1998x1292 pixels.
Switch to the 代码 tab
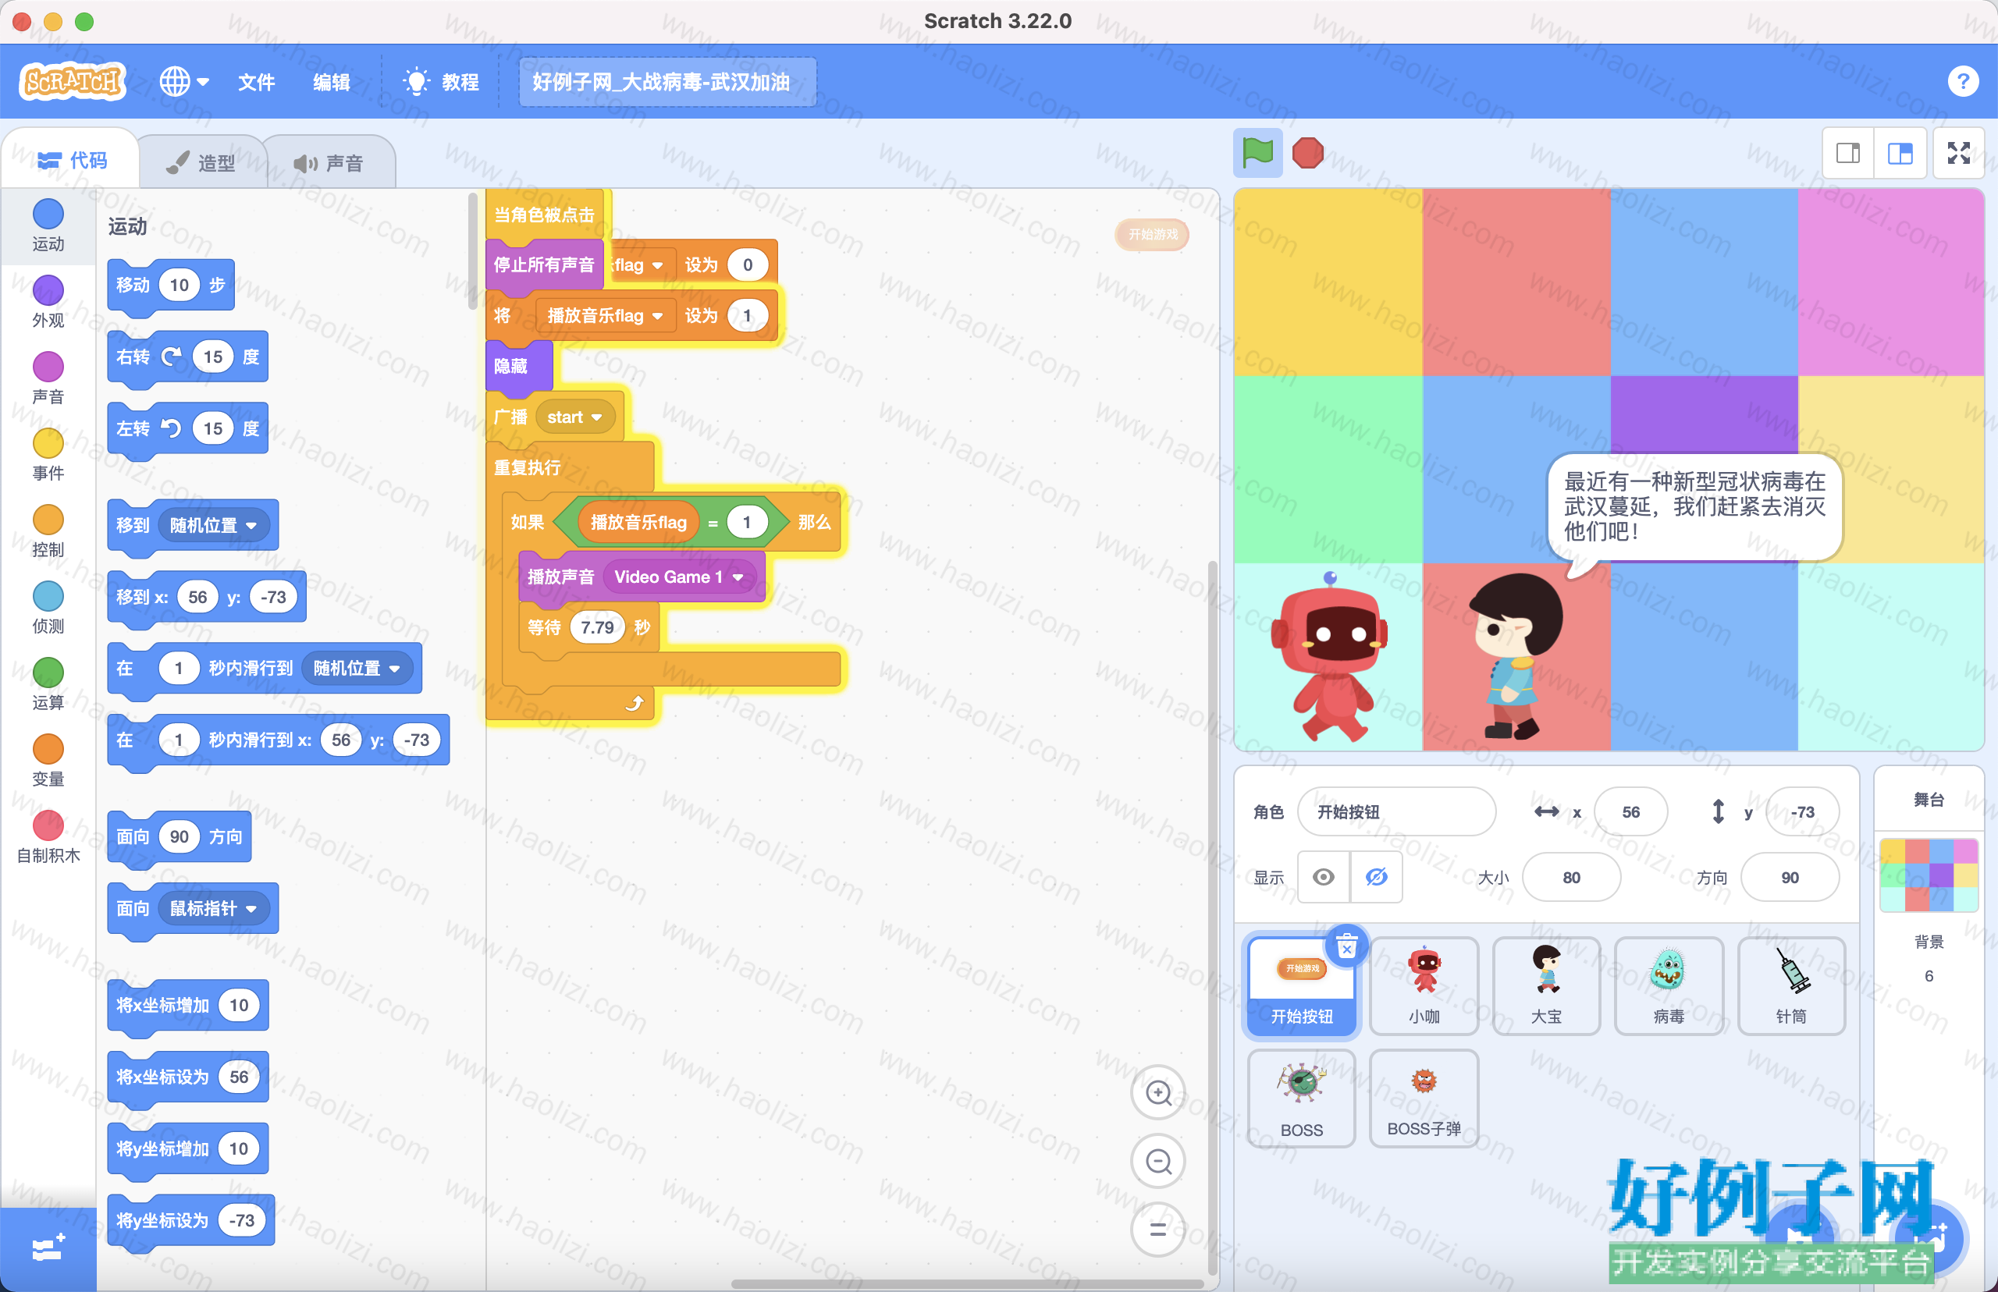(x=72, y=159)
